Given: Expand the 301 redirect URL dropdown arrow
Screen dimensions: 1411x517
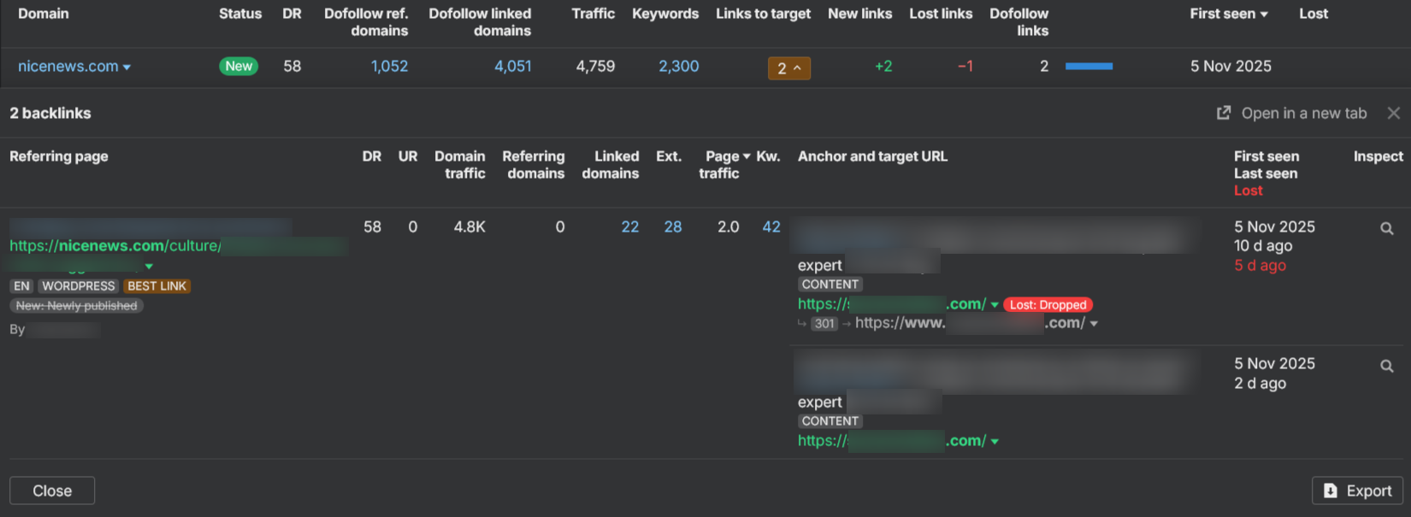Looking at the screenshot, I should (1094, 324).
